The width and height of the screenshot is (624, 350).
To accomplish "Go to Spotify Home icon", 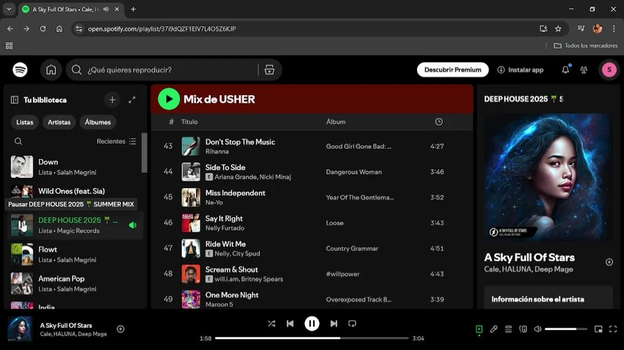I will pos(51,70).
